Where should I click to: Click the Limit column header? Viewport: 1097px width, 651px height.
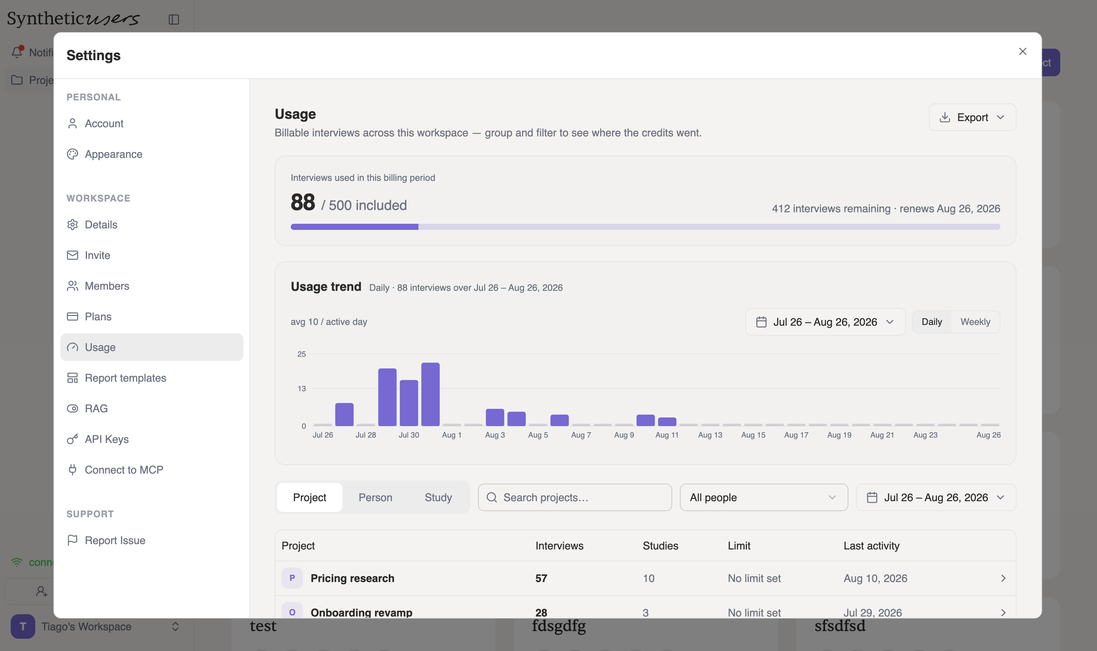pyautogui.click(x=739, y=546)
